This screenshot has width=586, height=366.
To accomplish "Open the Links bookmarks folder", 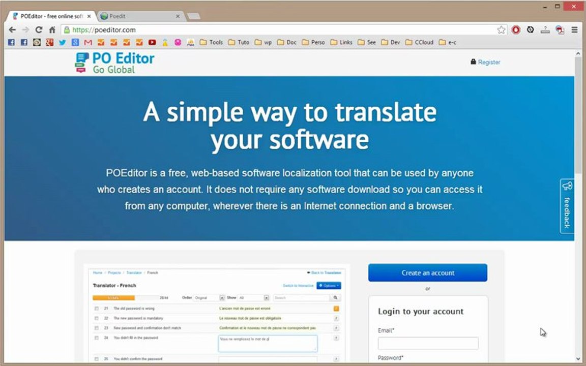I will click(x=341, y=42).
